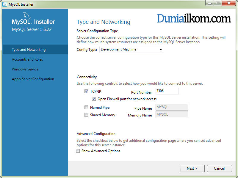Check Show Advanced Options
The image size is (238, 178).
(x=78, y=151)
